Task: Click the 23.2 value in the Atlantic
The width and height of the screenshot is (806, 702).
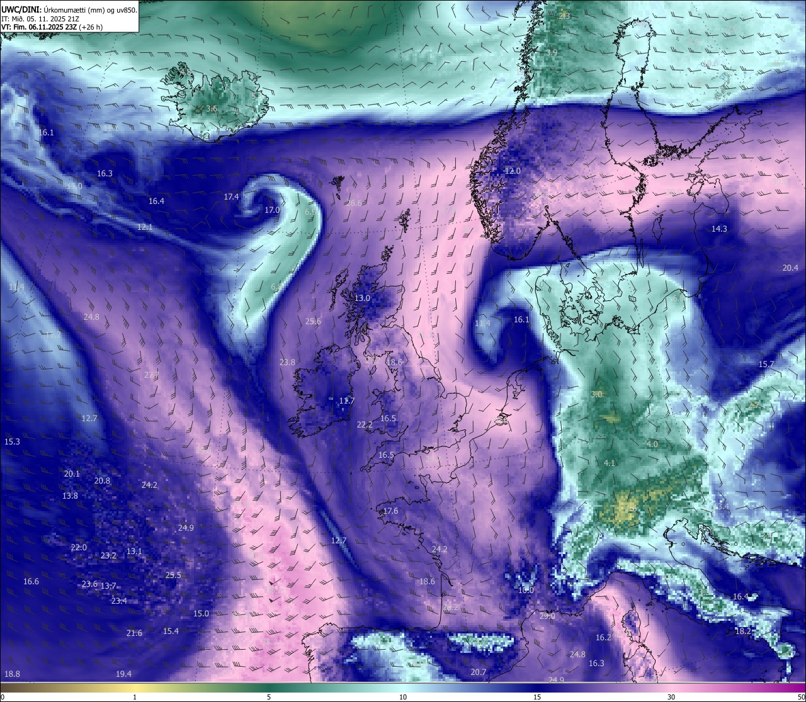Action: [x=108, y=556]
